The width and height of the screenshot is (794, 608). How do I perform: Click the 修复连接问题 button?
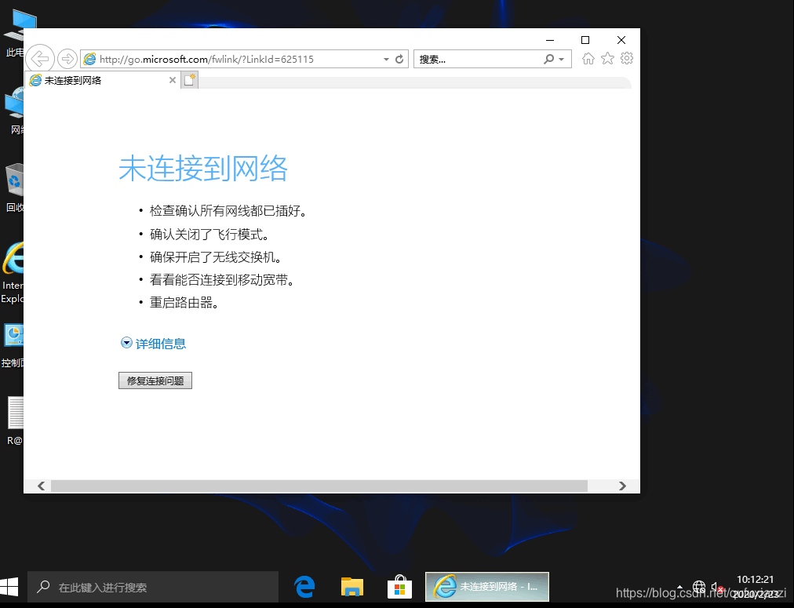pos(155,380)
